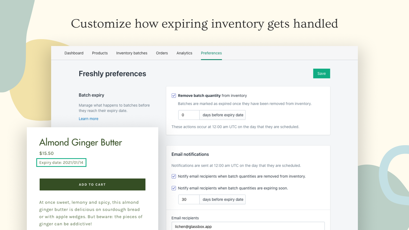Click the '0' days before expiry input
The image size is (409, 230).
point(189,115)
